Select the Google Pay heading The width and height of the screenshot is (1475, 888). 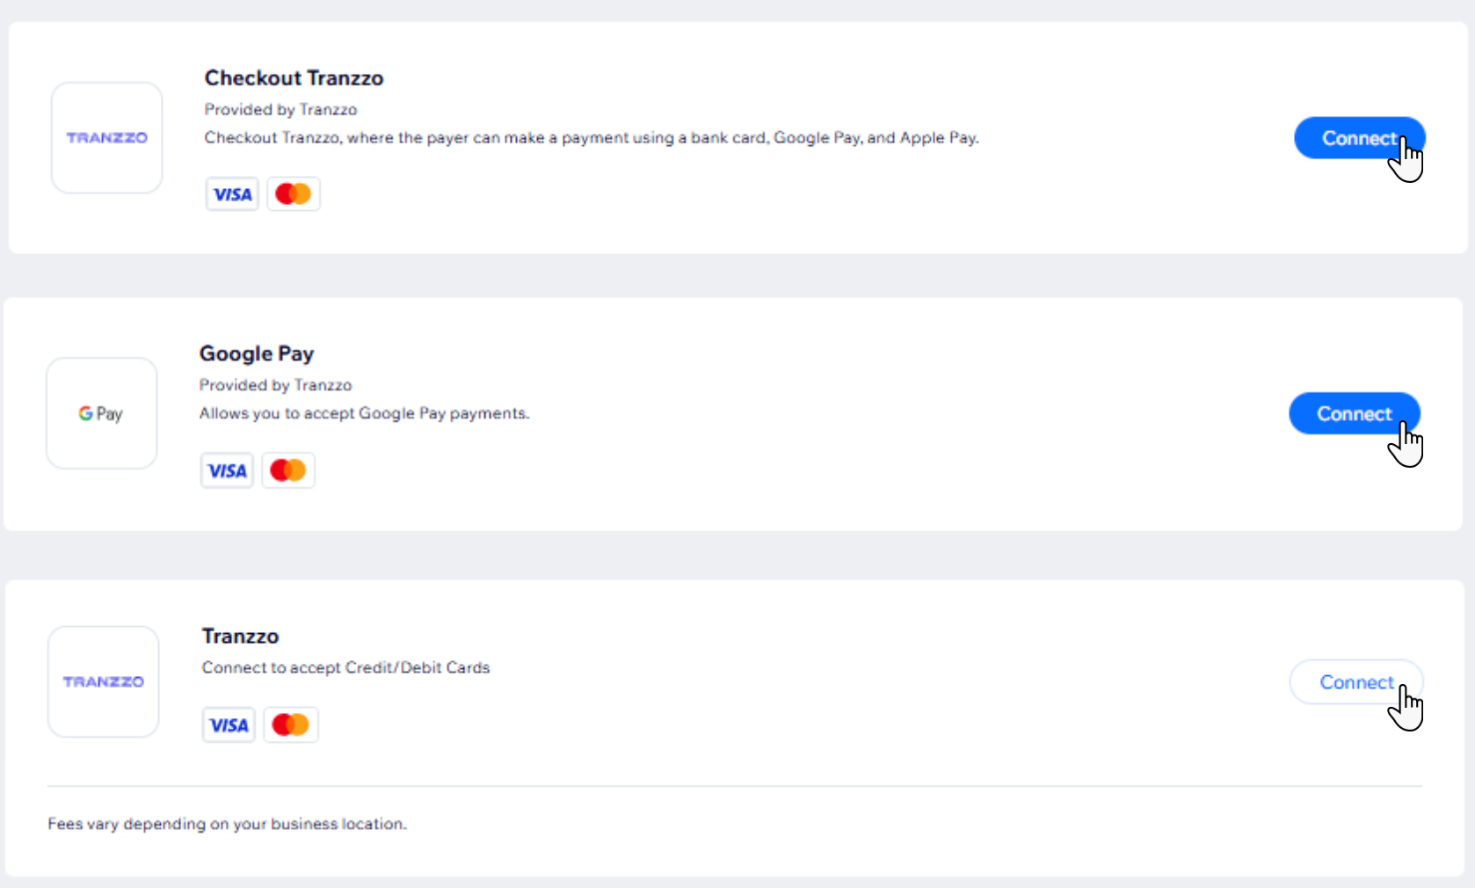(257, 353)
